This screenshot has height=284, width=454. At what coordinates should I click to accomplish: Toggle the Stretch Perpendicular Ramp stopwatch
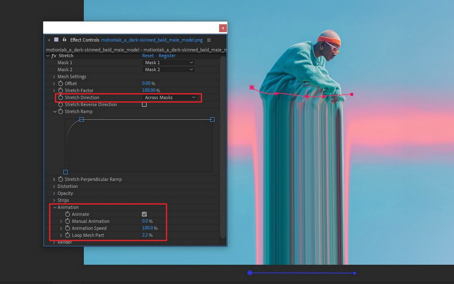(61, 179)
